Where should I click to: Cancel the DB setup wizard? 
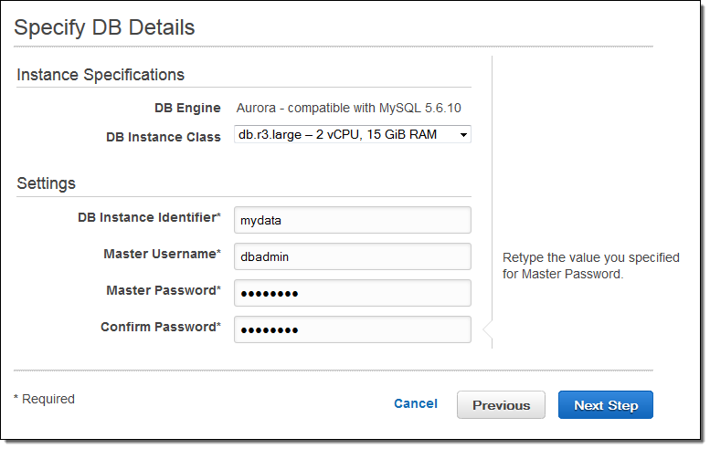pos(415,403)
